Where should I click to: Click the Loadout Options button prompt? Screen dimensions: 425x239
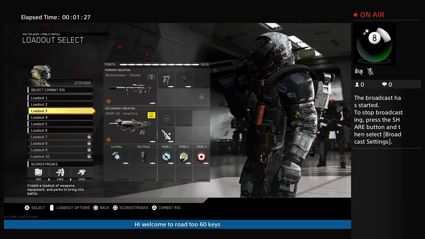[70, 208]
